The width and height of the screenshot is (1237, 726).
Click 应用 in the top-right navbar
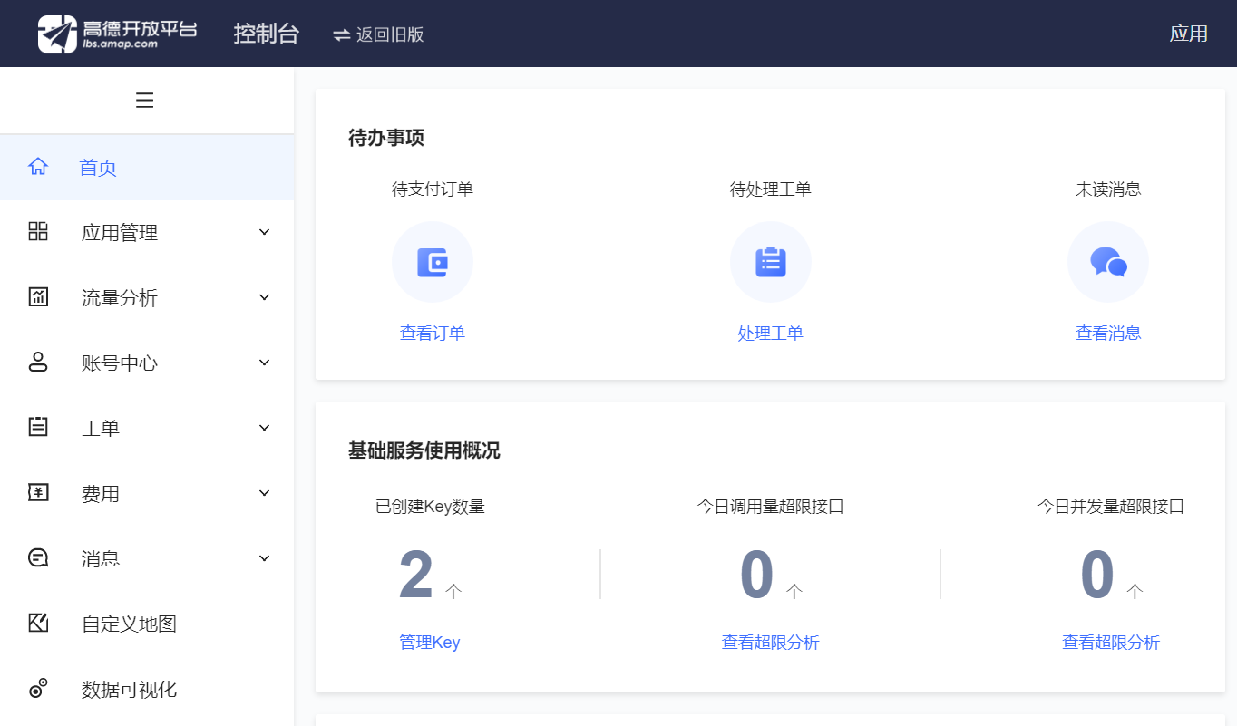pyautogui.click(x=1188, y=33)
